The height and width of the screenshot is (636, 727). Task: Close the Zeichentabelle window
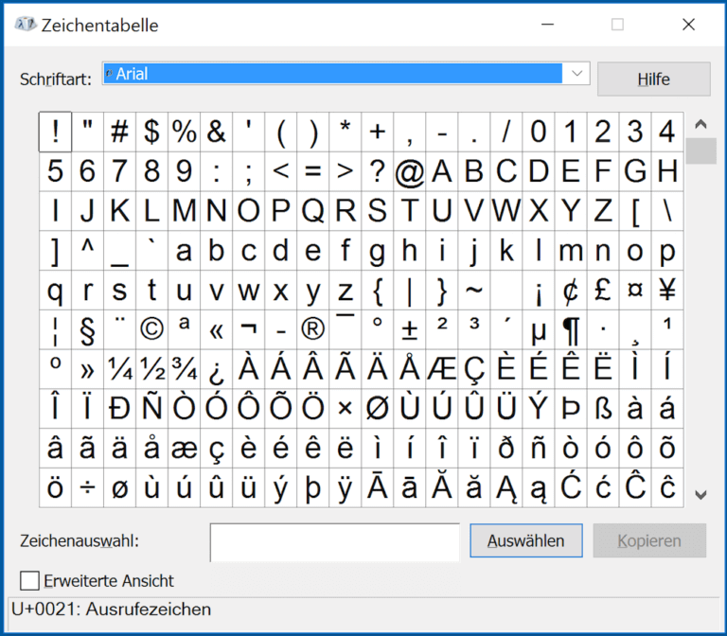688,24
